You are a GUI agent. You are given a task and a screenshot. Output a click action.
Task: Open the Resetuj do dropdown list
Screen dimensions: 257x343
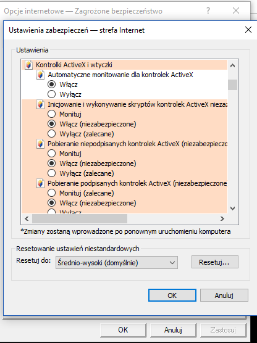[x=117, y=263]
